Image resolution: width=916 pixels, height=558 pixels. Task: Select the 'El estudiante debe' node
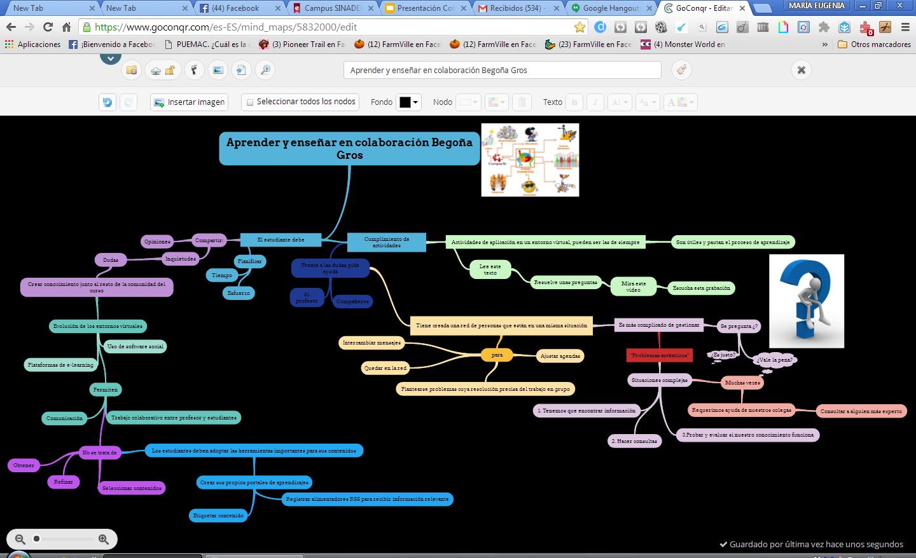click(281, 240)
